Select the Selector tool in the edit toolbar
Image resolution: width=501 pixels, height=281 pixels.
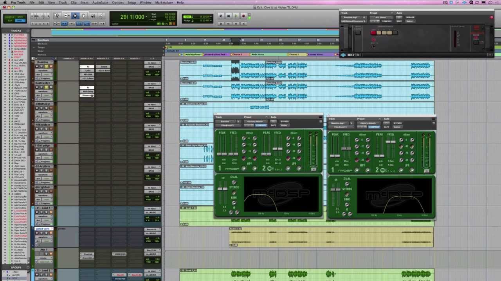pos(75,16)
